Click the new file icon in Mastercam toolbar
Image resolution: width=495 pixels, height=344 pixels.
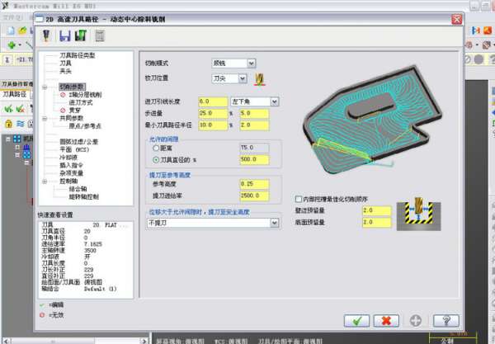click(x=11, y=31)
